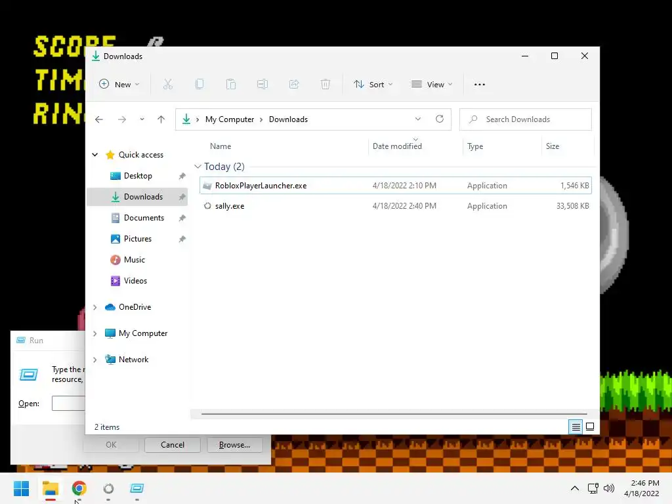The height and width of the screenshot is (504, 672).
Task: Show hidden system tray icons
Action: 575,488
